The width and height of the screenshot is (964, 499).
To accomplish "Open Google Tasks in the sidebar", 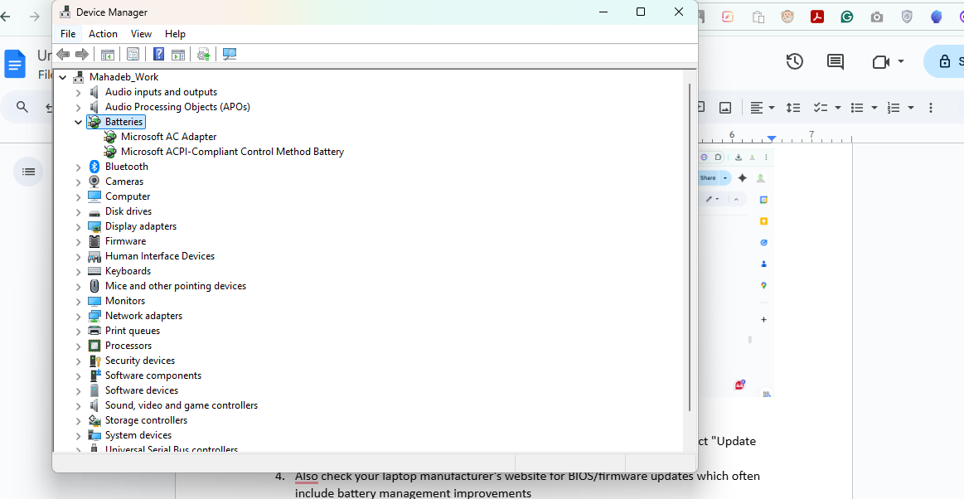I will click(x=763, y=242).
